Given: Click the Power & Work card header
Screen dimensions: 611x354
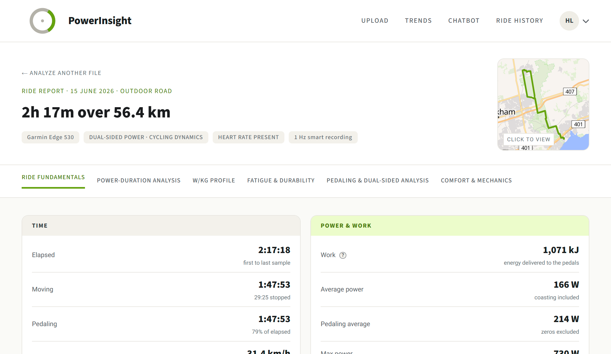Looking at the screenshot, I should (x=450, y=226).
